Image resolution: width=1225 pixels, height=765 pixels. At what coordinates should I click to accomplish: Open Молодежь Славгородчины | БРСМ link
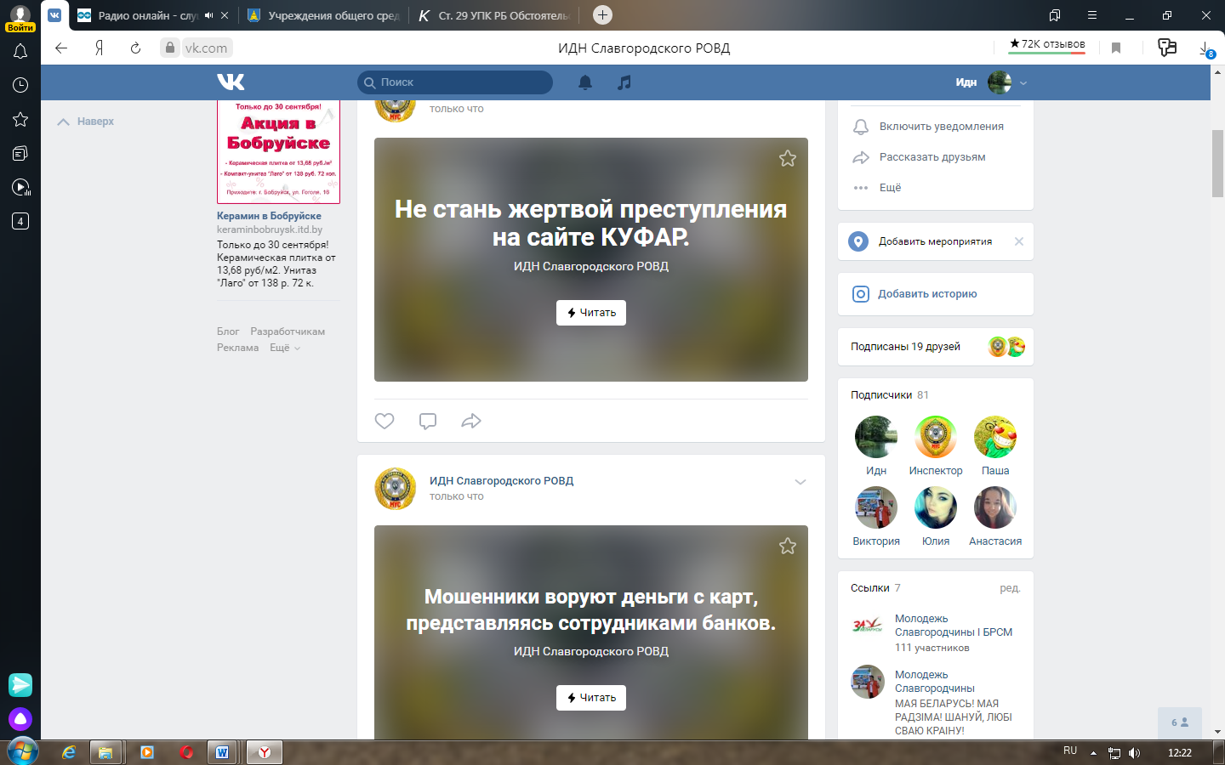point(954,626)
